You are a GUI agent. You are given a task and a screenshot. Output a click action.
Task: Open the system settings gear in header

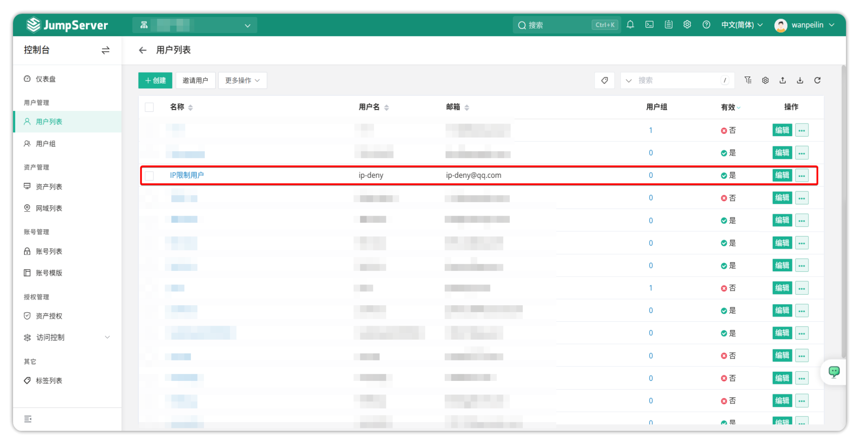[687, 25]
